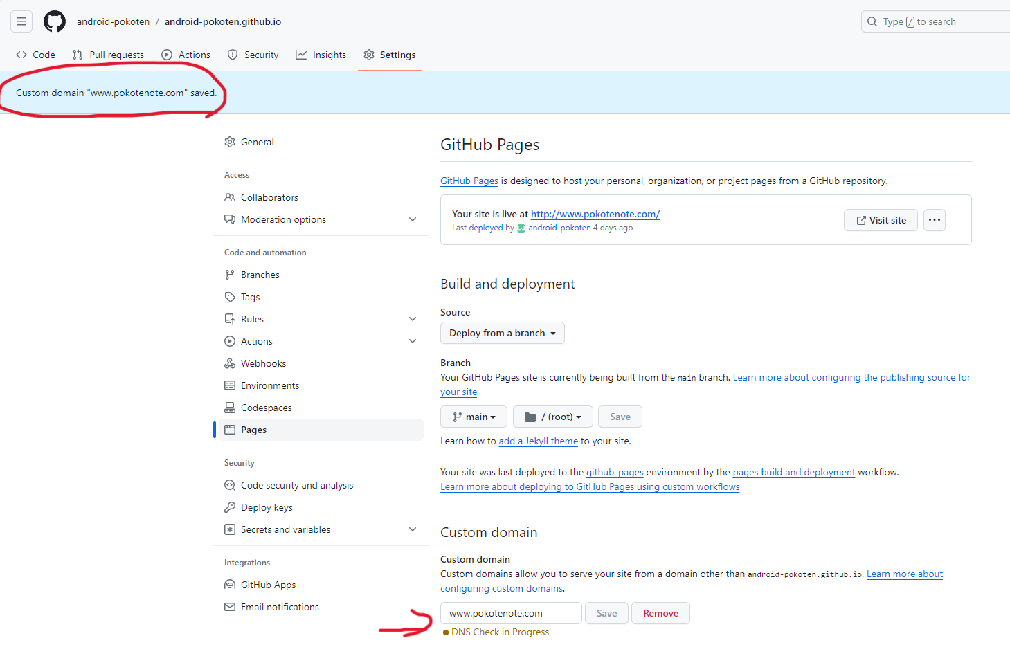Viewport: 1010px width, 647px height.
Task: Open Learn more about publishing source link
Action: (851, 377)
